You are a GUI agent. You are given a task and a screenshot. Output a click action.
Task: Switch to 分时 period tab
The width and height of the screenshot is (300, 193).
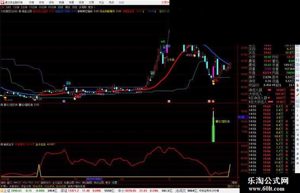8,7
